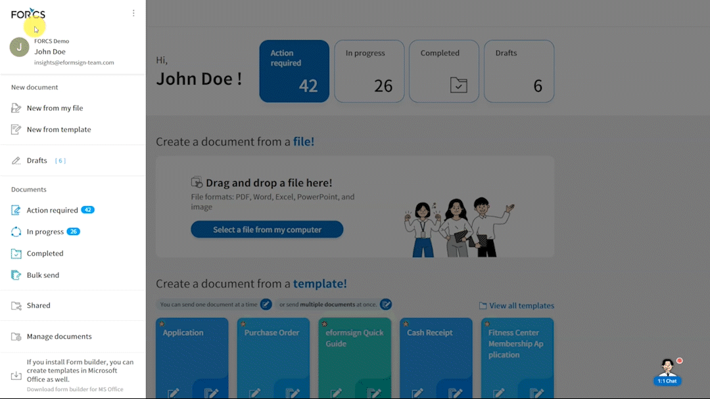710x399 pixels.
Task: Go to Action required in the sidebar
Action: (52, 210)
